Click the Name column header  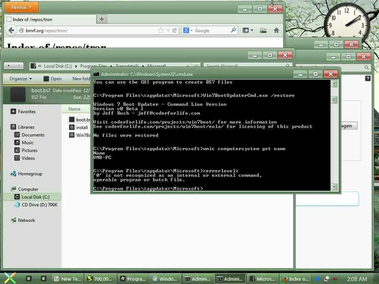coord(74,109)
